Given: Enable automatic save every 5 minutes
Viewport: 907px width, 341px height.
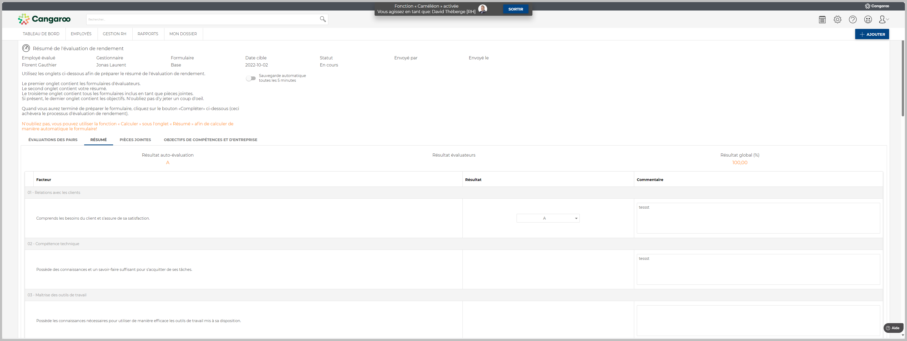Looking at the screenshot, I should (x=251, y=78).
